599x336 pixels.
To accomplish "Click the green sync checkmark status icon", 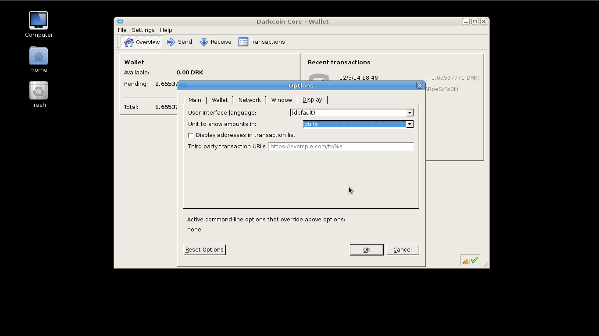I will (x=474, y=260).
